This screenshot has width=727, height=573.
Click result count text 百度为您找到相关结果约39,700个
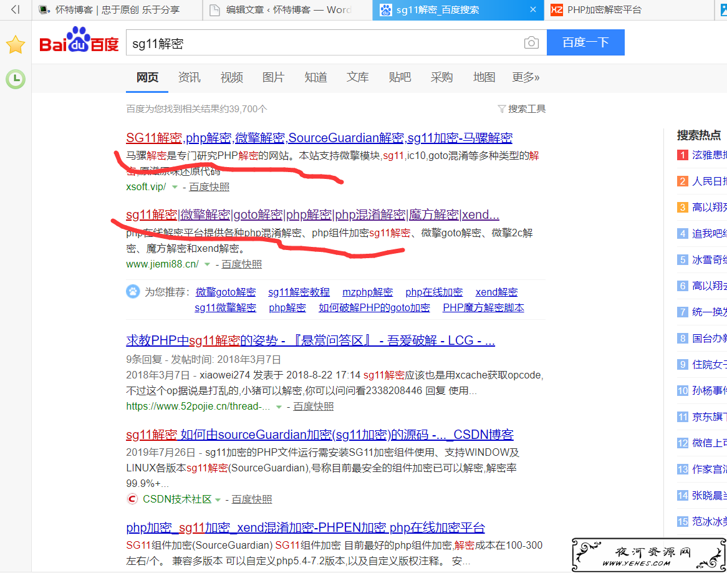[x=196, y=109]
